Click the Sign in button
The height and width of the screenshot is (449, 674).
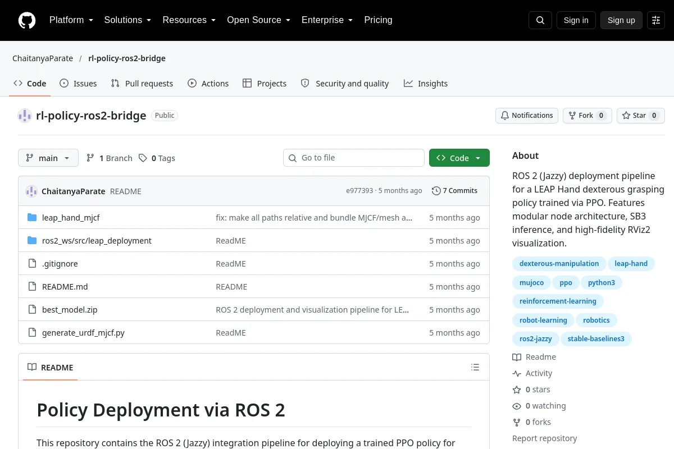point(576,20)
